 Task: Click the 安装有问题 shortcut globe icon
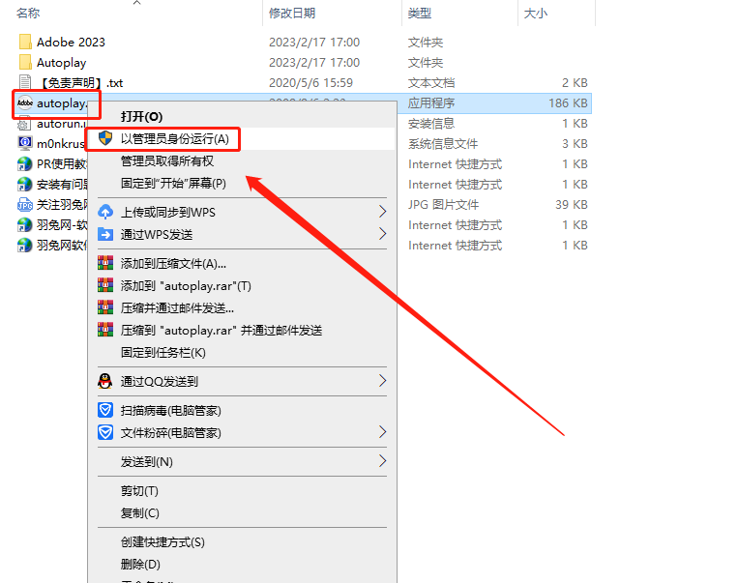pyautogui.click(x=24, y=184)
